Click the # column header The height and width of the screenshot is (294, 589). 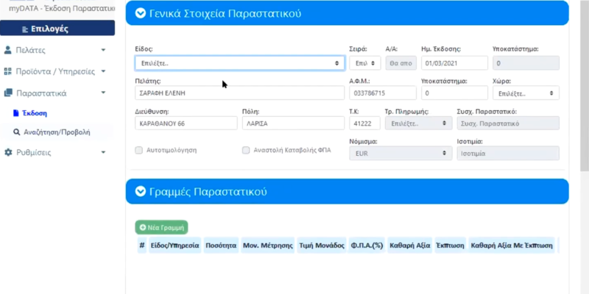(142, 245)
